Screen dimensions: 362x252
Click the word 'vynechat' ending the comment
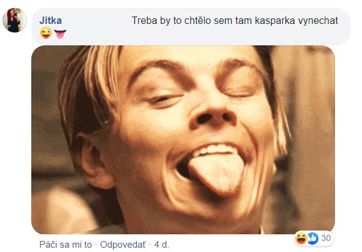pyautogui.click(x=318, y=21)
